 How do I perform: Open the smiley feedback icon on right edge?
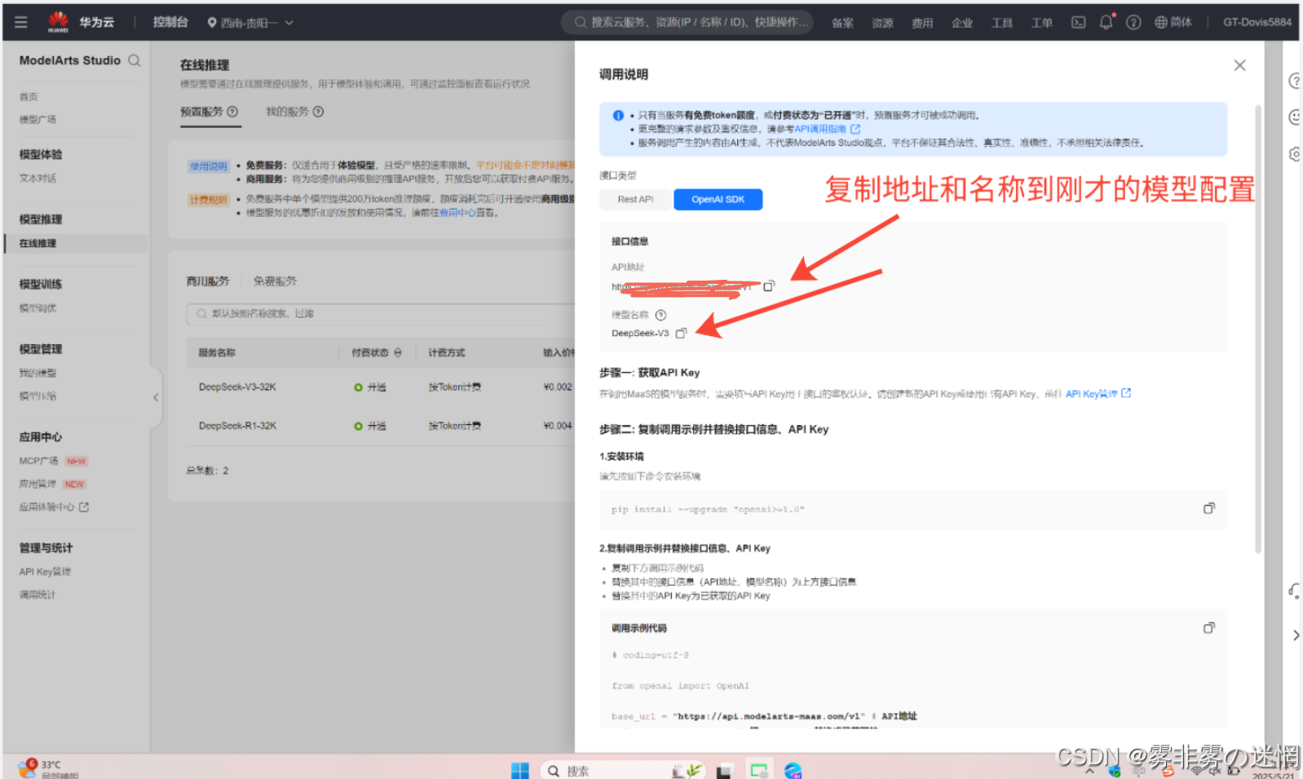pyautogui.click(x=1294, y=117)
